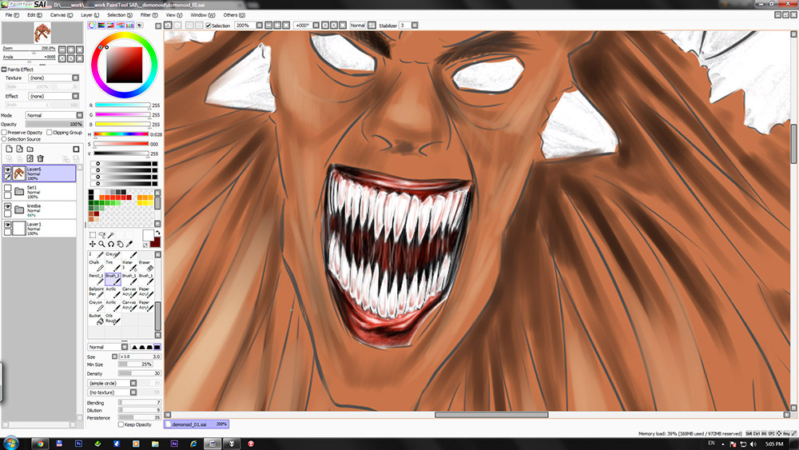
Task: Choose the Bucket fill tool
Action: click(97, 319)
